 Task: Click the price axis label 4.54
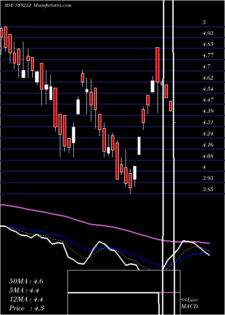pos(208,89)
